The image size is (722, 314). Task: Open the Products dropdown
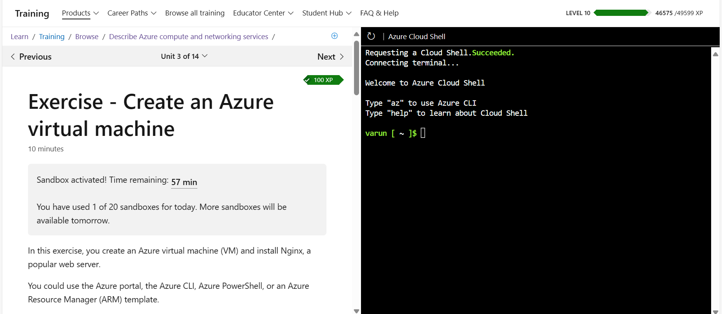(x=80, y=13)
